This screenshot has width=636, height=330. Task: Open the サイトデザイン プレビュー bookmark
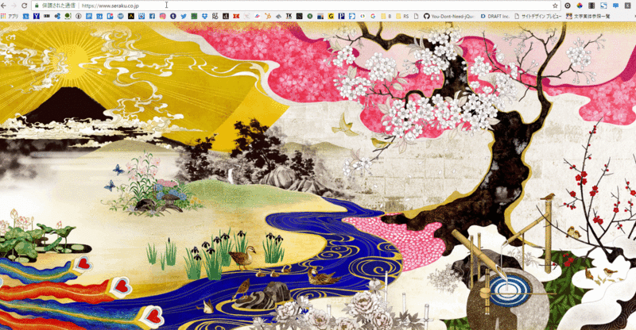538,16
